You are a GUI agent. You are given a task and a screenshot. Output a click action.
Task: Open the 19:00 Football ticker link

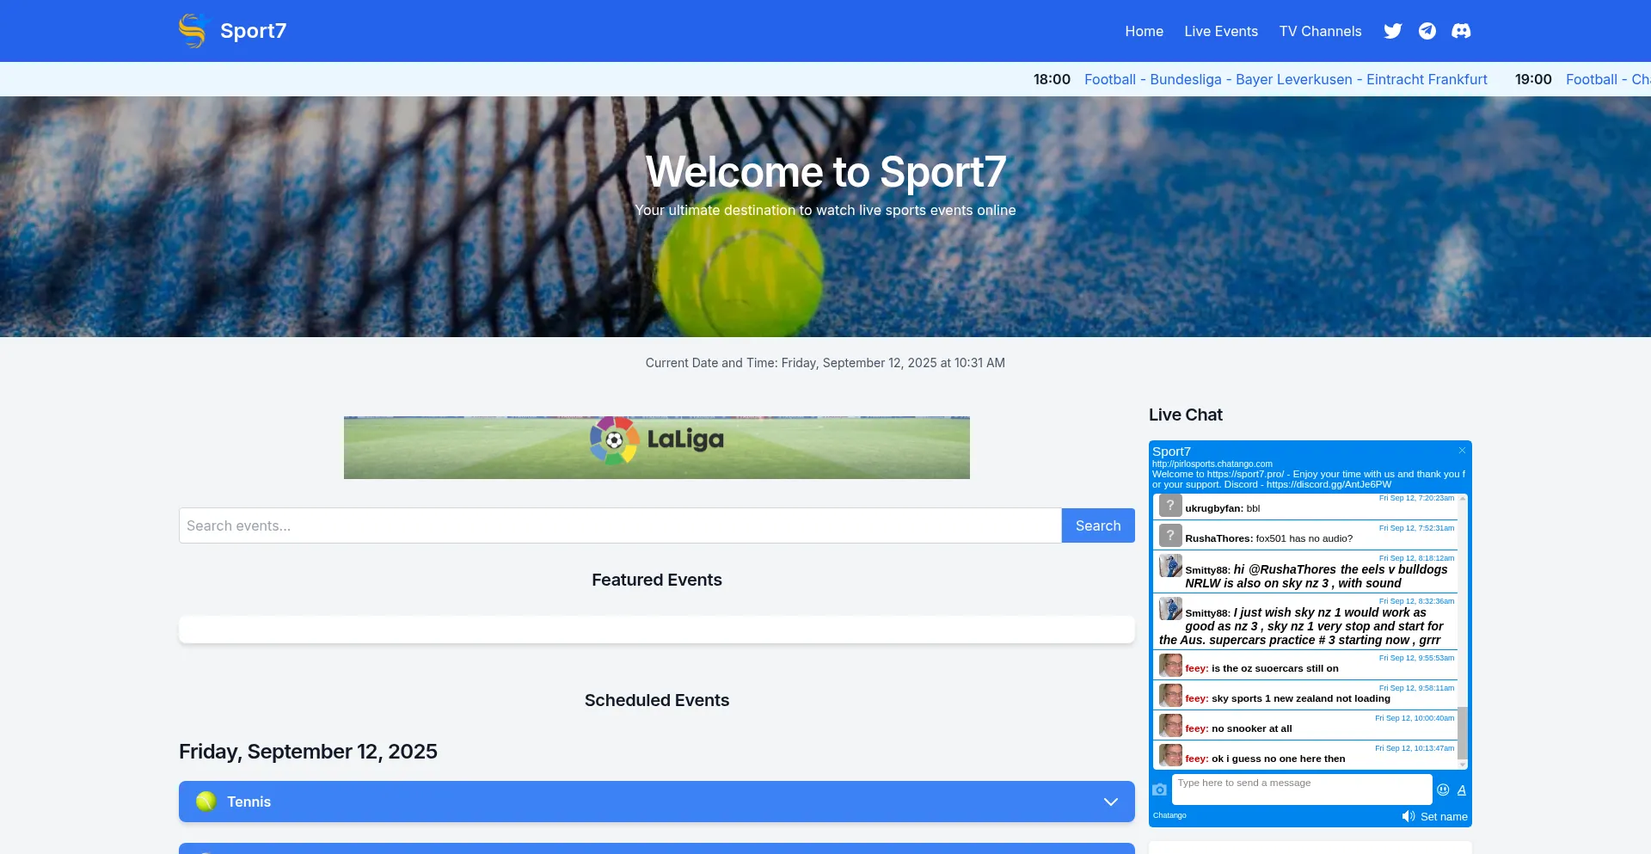[x=1607, y=79]
